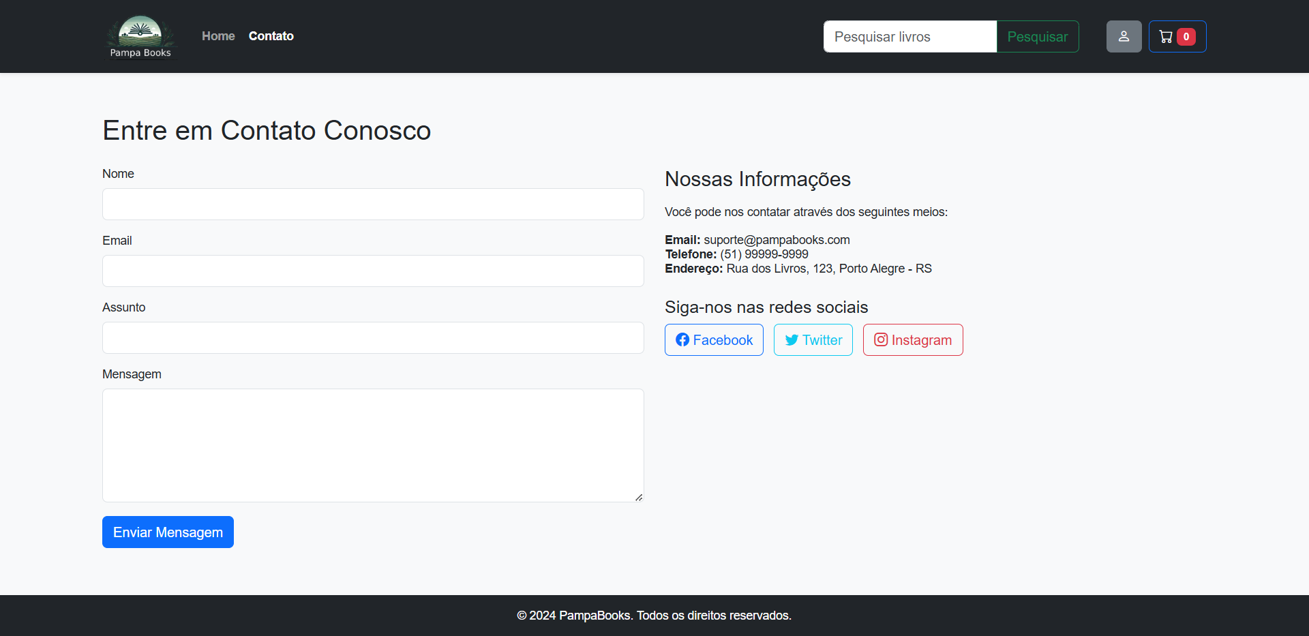Click the Facebook icon on the Facebook button
This screenshot has width=1309, height=636.
684,339
